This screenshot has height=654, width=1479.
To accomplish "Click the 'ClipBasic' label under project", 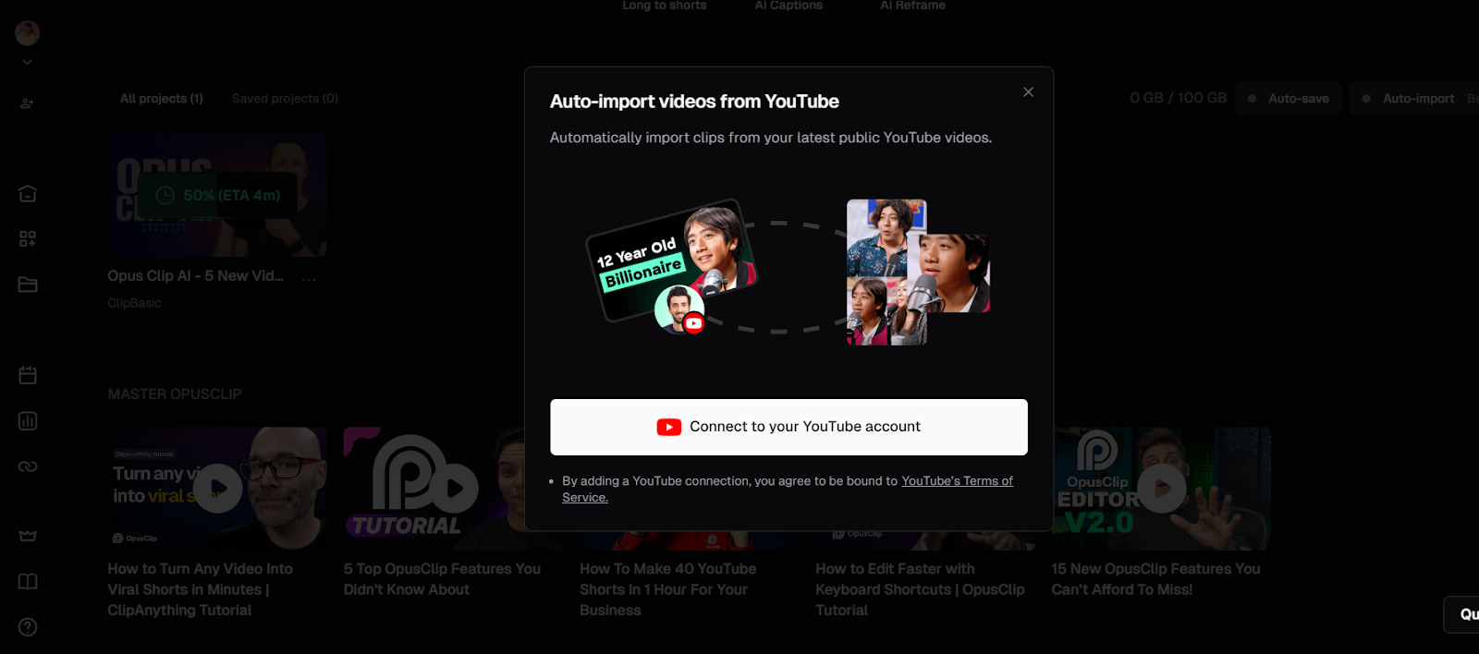I will click(134, 303).
